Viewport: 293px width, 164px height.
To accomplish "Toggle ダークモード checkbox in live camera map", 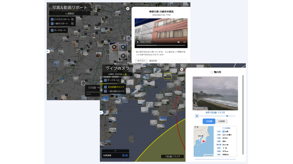I will coord(105,80).
